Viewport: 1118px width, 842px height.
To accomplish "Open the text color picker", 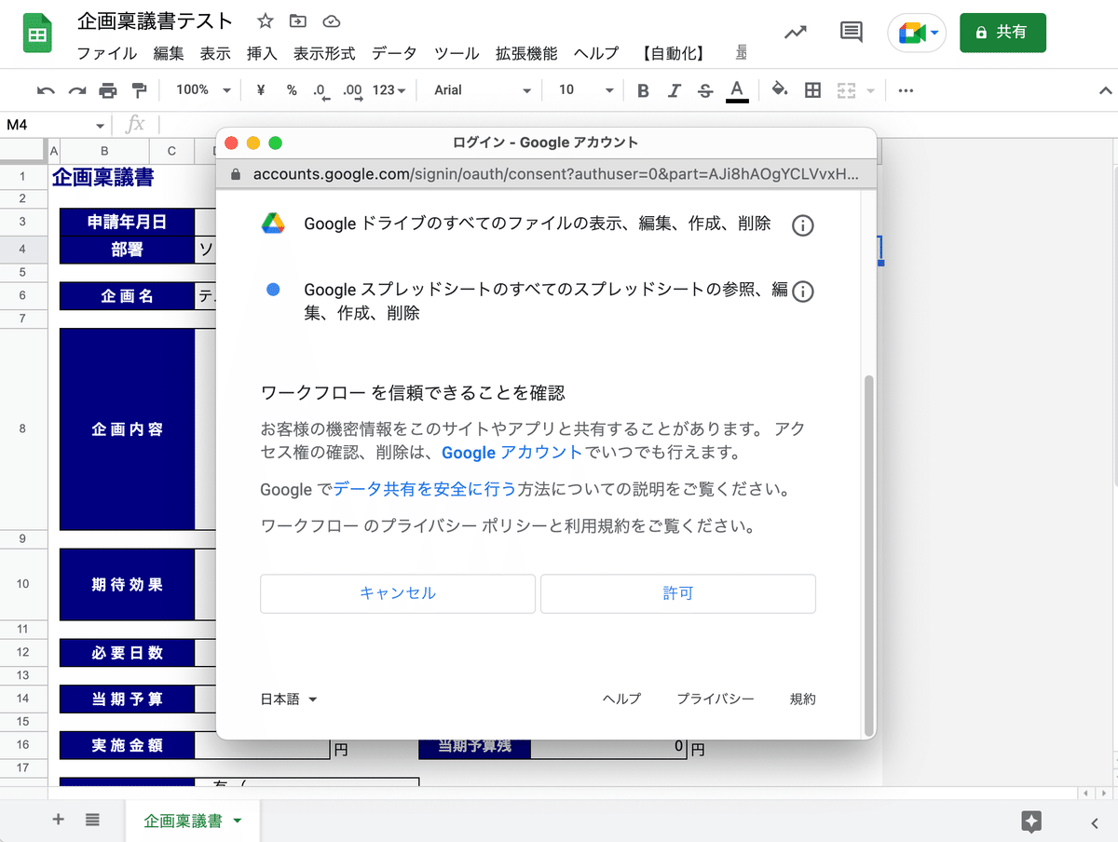I will click(737, 90).
